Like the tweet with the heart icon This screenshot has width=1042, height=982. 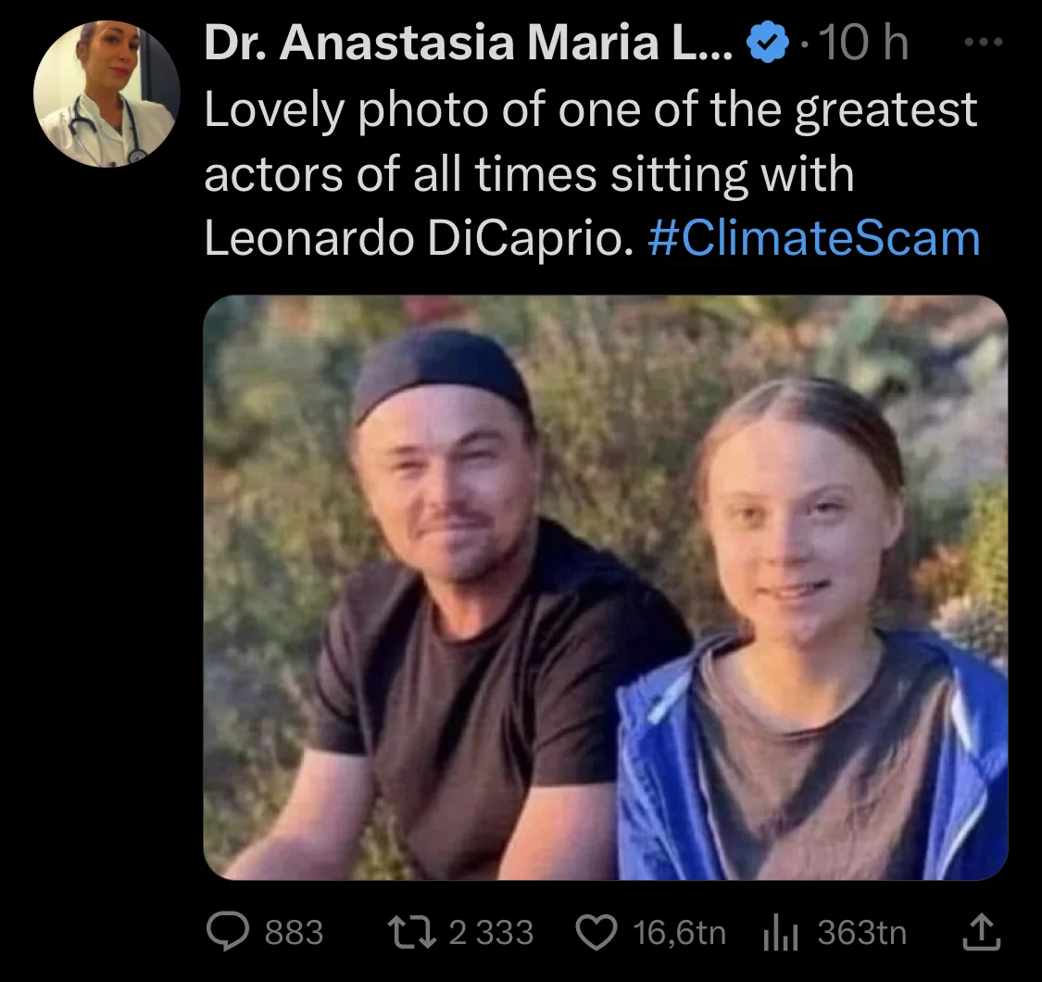(x=596, y=932)
